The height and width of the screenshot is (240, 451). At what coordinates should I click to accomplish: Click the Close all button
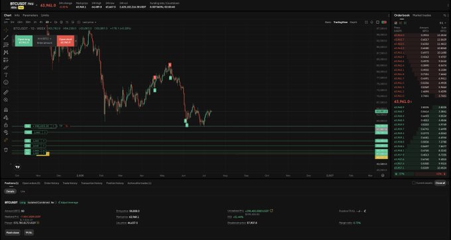pyautogui.click(x=440, y=183)
